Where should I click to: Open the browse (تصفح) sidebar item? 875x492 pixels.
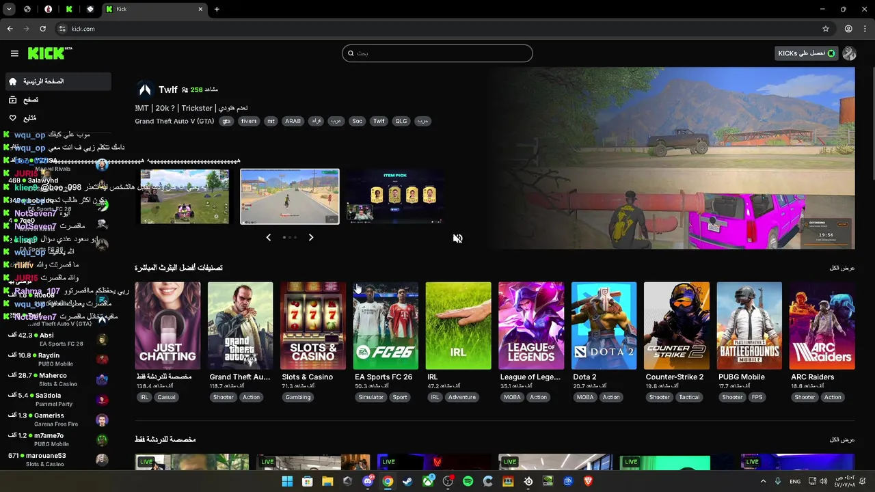(x=57, y=100)
